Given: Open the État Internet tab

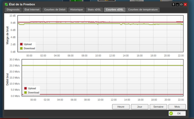Looking at the screenshot, I should (x=32, y=10).
